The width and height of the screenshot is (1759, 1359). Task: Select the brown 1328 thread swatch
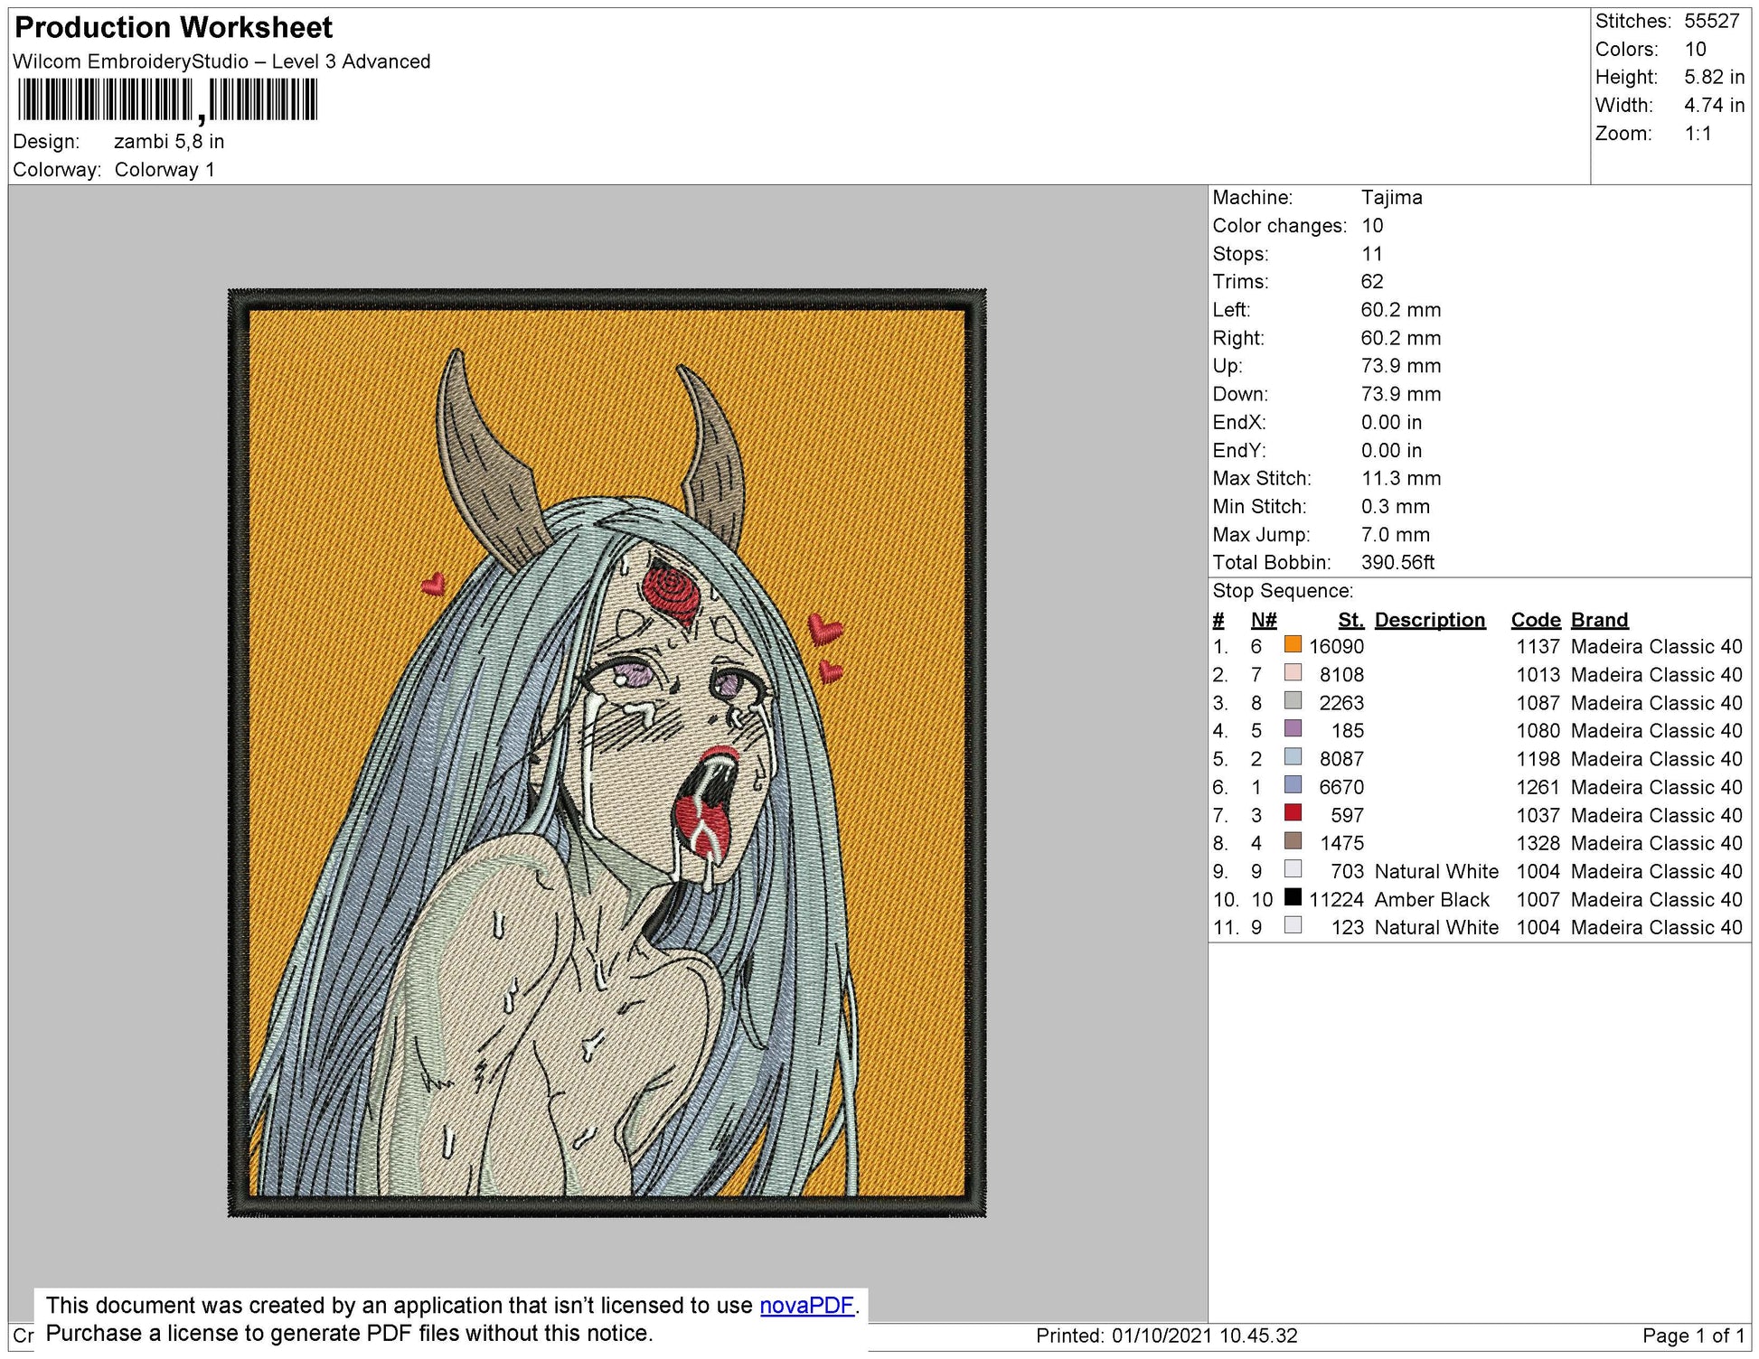point(1293,841)
